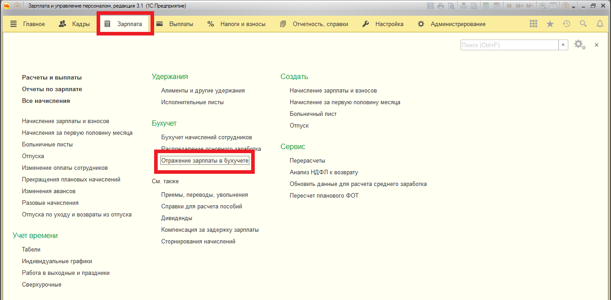This screenshot has height=300, width=611.
Task: Click the zoom magnifier plus icon
Action: [x=543, y=6]
